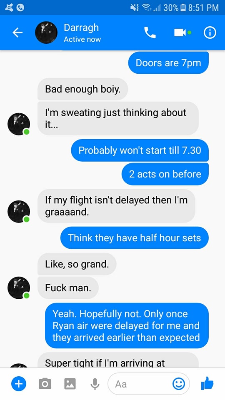Open the emoji picker in the text field
Screen dimensions: 225x400
pos(179,384)
